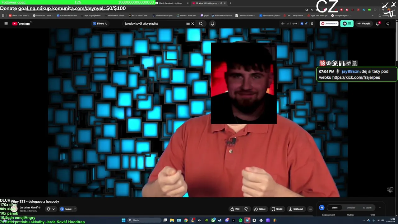The width and height of the screenshot is (398, 224).
Task: Open the 'How to Create Your...' bookmark
Action: pyautogui.click(x=187, y=15)
